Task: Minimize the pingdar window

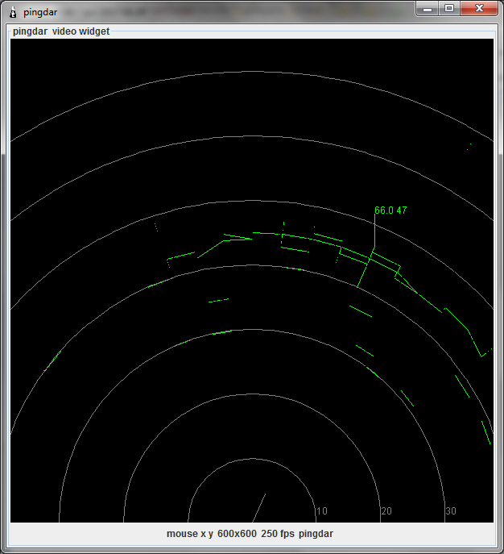Action: 428,9
